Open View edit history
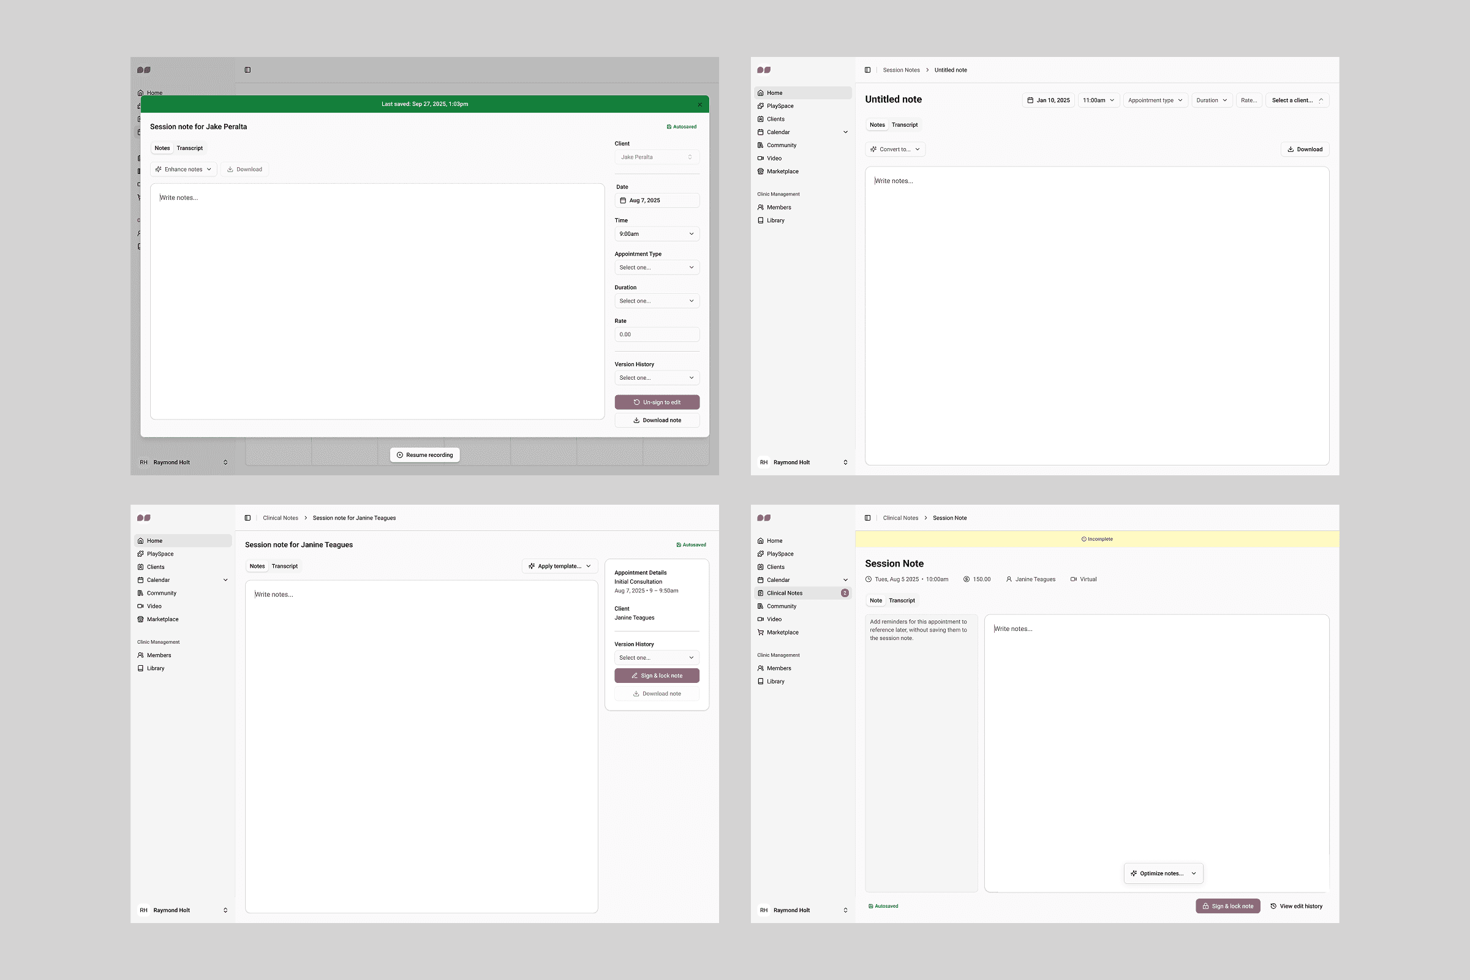1470x980 pixels. pos(1296,907)
